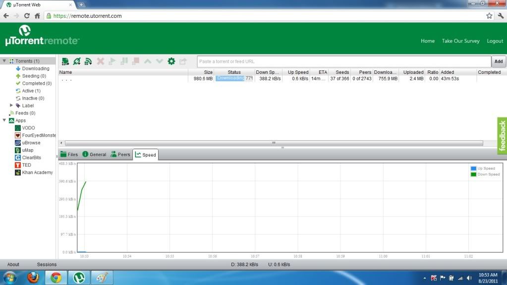Select the Completed (0) filter
Screen dimensions: 507x285
pos(34,83)
